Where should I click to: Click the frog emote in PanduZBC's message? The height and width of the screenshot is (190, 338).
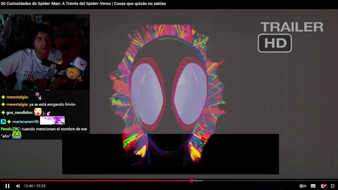coord(17,135)
